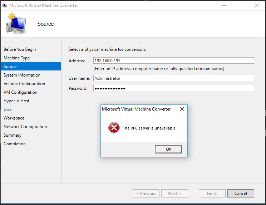Image resolution: width=266 pixels, height=205 pixels.
Task: Click the Converter title bar app icon
Action: coord(4,5)
